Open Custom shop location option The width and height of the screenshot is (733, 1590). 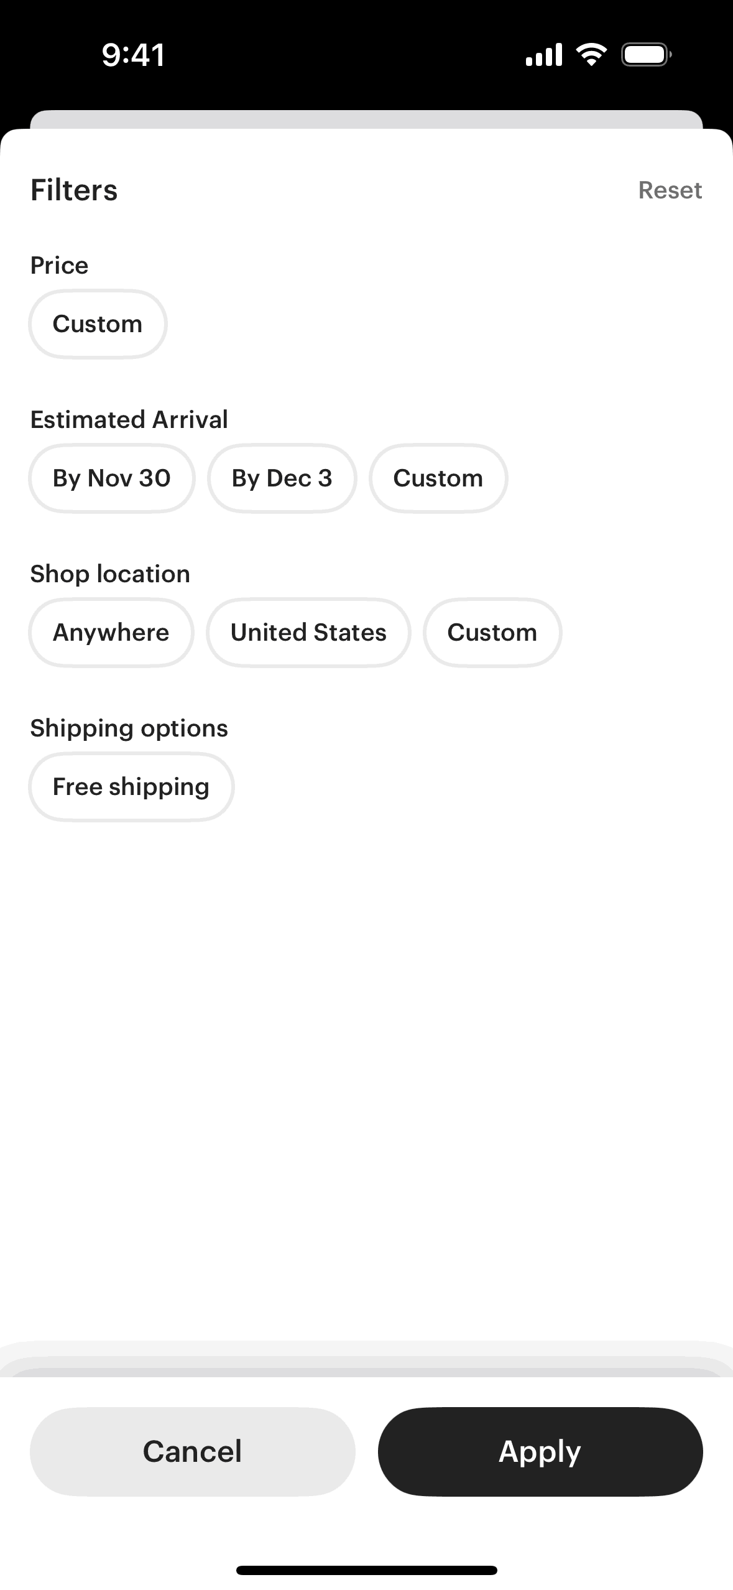click(x=492, y=633)
